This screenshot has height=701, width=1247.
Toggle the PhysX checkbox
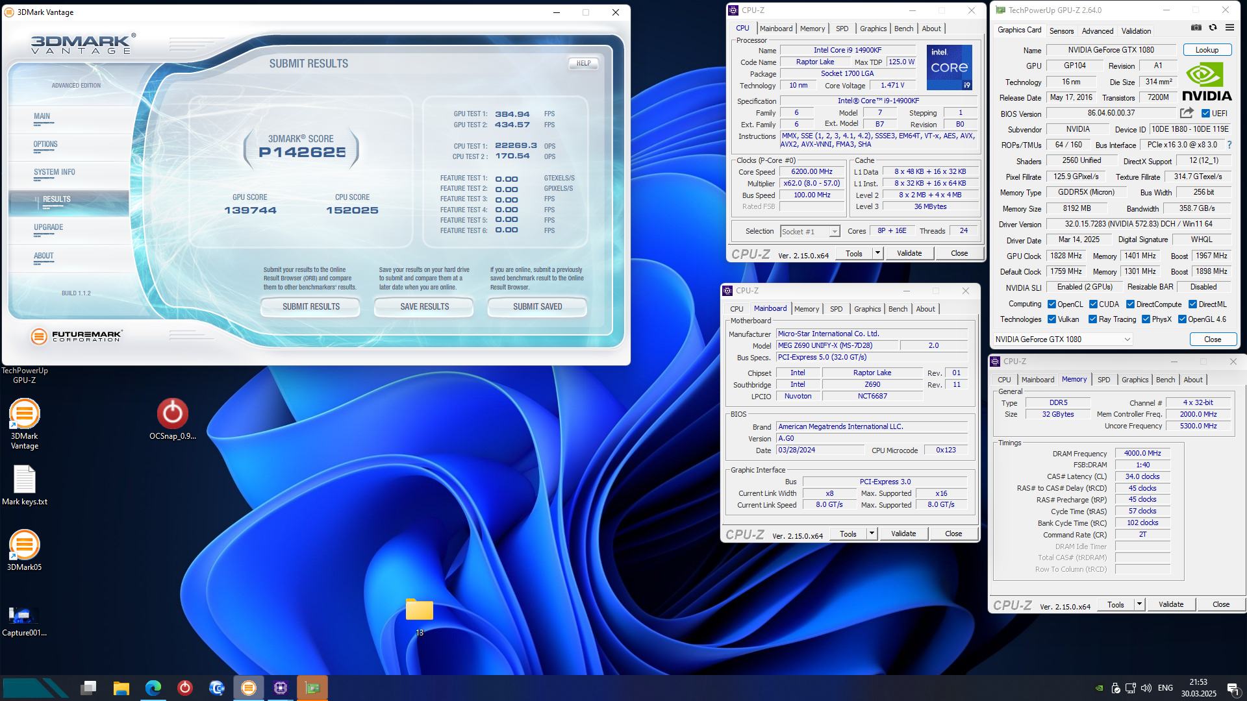pyautogui.click(x=1146, y=319)
